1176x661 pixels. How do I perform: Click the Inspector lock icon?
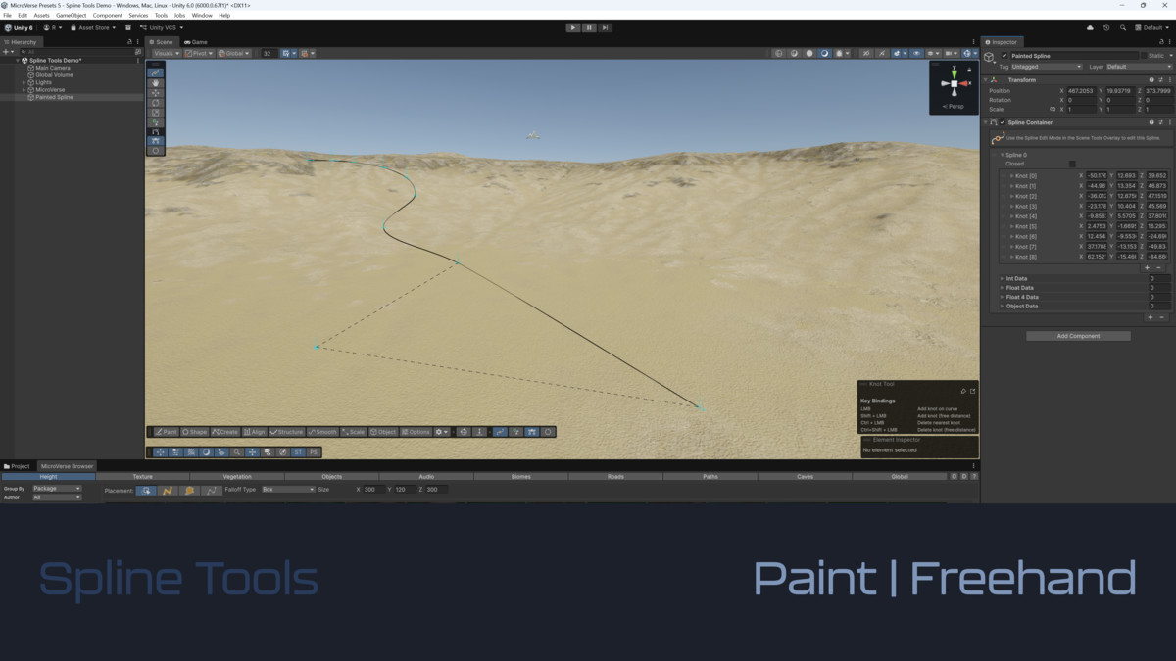tap(1162, 42)
